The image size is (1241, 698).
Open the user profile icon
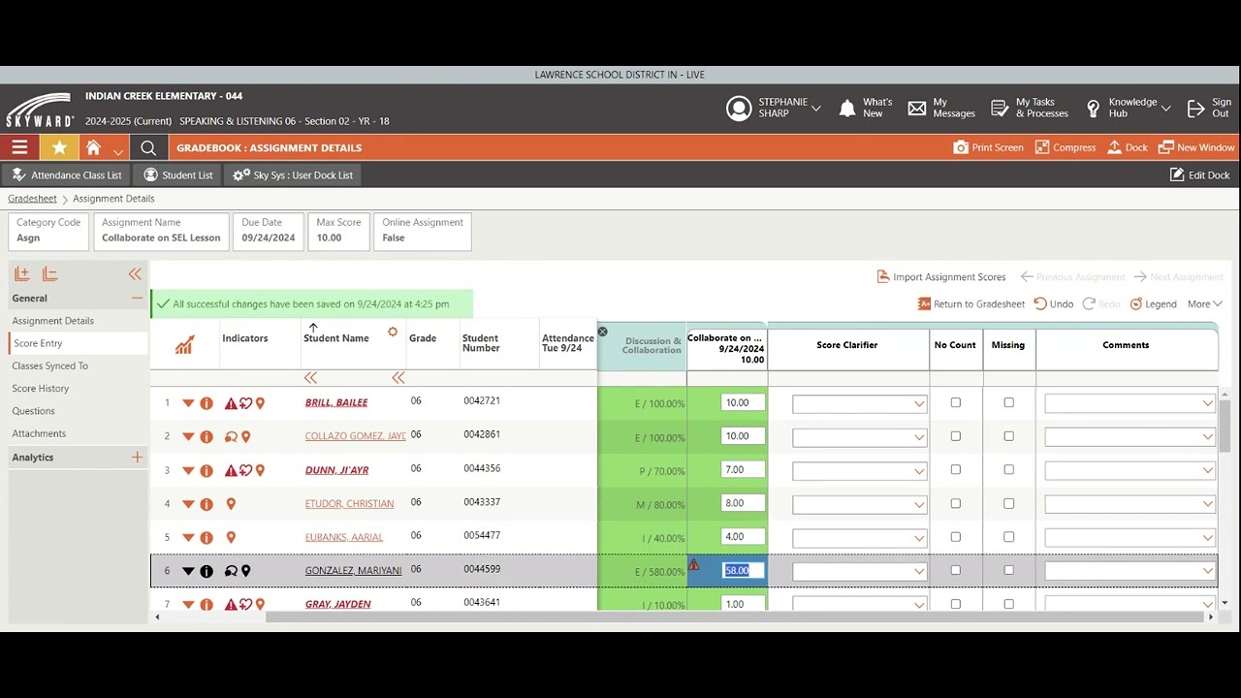point(739,108)
